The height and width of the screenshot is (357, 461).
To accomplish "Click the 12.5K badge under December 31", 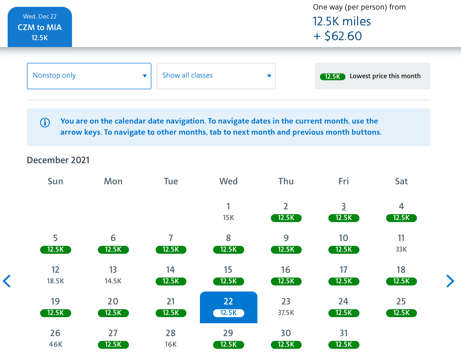I will coord(344,345).
